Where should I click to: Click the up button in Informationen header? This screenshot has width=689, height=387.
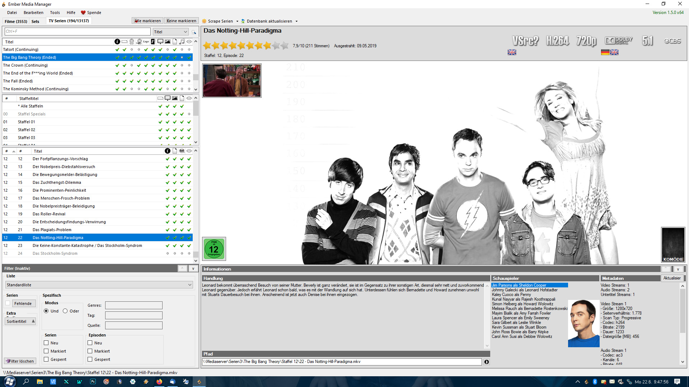tap(666, 269)
